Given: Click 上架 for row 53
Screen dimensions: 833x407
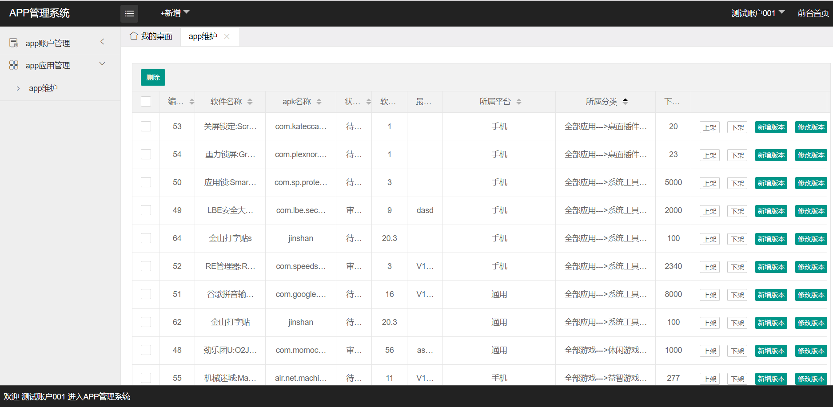Looking at the screenshot, I should pyautogui.click(x=710, y=127).
